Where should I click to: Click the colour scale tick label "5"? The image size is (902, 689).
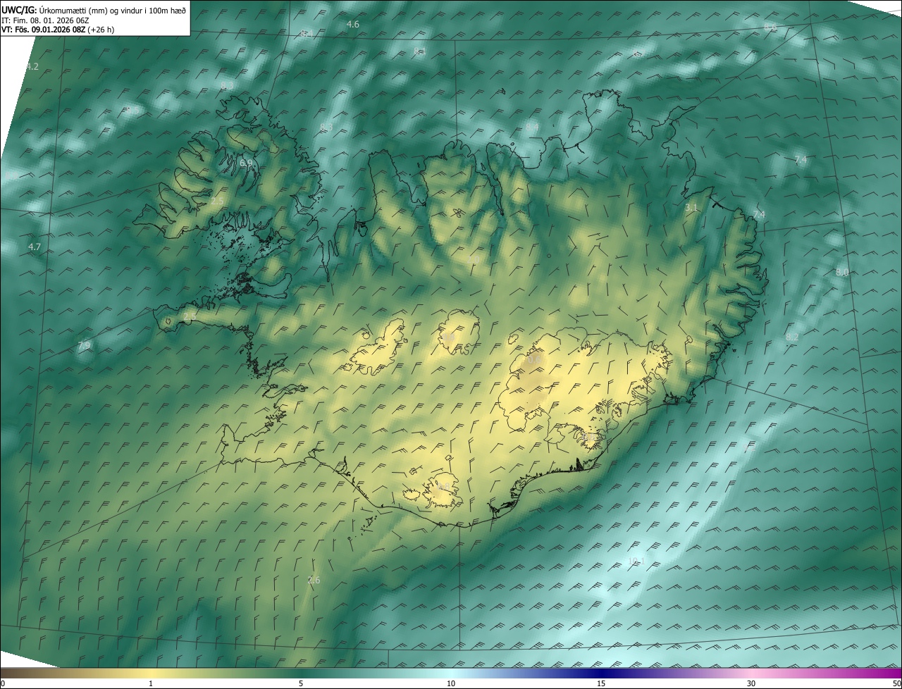point(301,684)
